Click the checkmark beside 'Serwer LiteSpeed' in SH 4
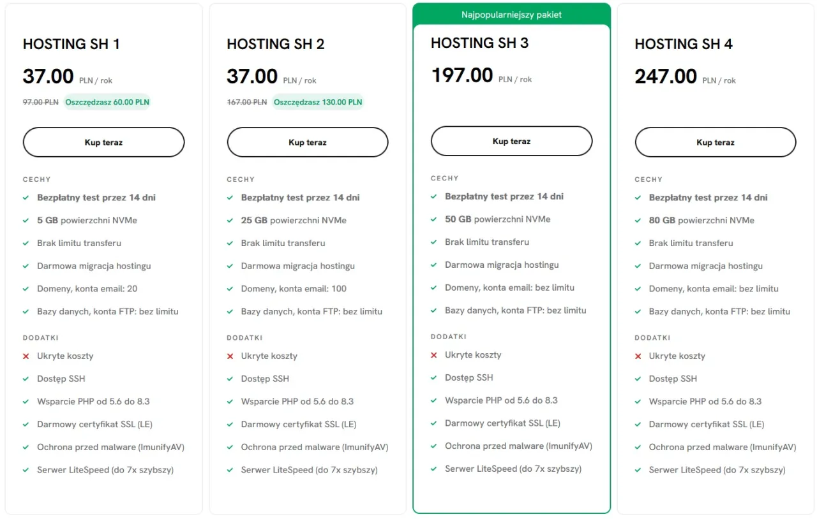 [x=637, y=470]
